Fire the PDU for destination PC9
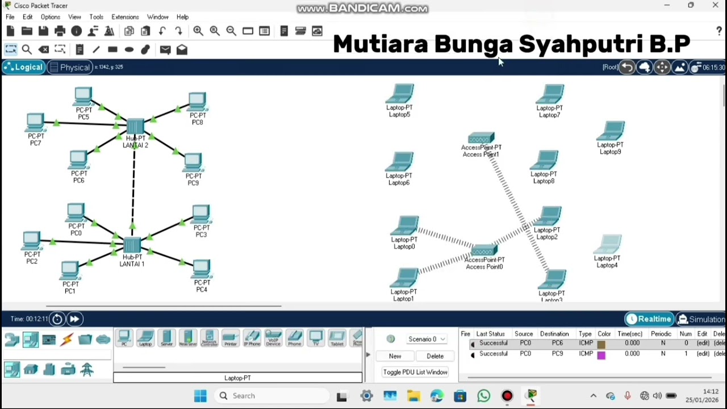The height and width of the screenshot is (409, 727). click(473, 354)
